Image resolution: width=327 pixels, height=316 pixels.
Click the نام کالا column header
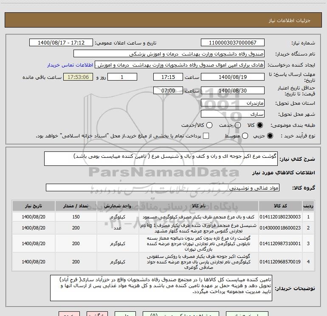(x=199, y=206)
